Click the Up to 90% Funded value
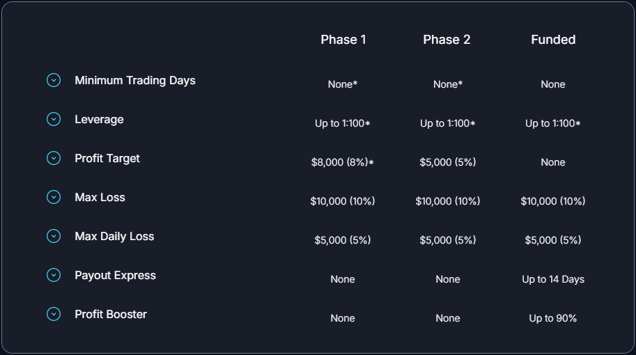 553,318
